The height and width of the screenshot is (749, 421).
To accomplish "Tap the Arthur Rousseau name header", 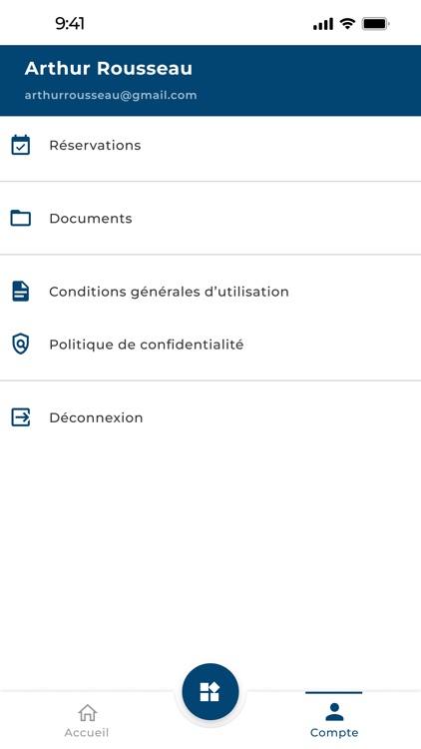I will coord(109,68).
